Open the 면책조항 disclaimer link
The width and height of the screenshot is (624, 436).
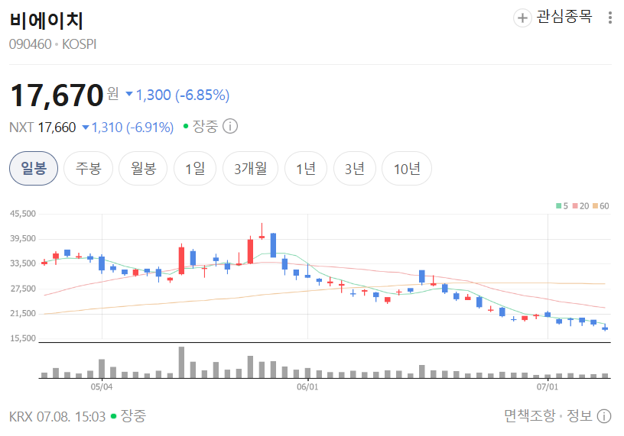529,416
